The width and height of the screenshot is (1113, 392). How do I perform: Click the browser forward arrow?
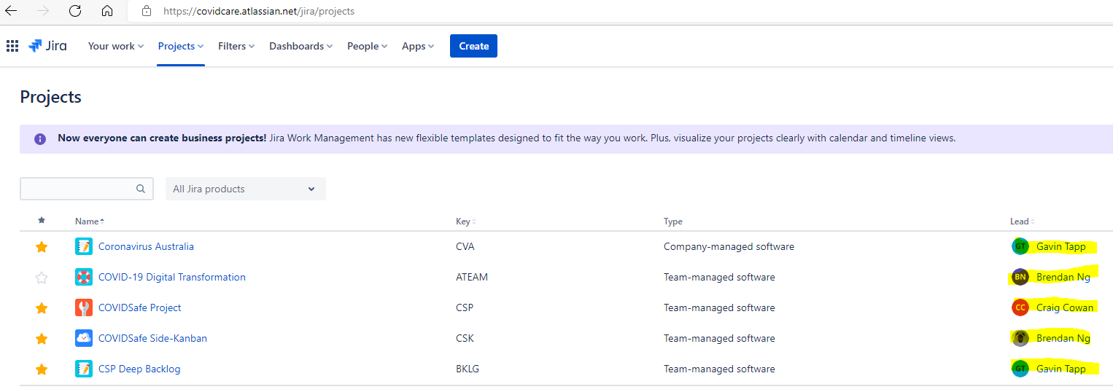coord(43,11)
